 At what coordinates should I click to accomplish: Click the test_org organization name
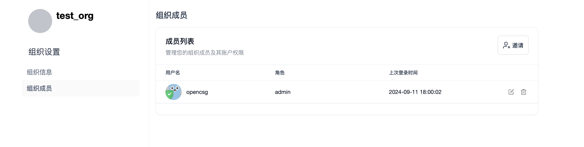click(x=75, y=16)
